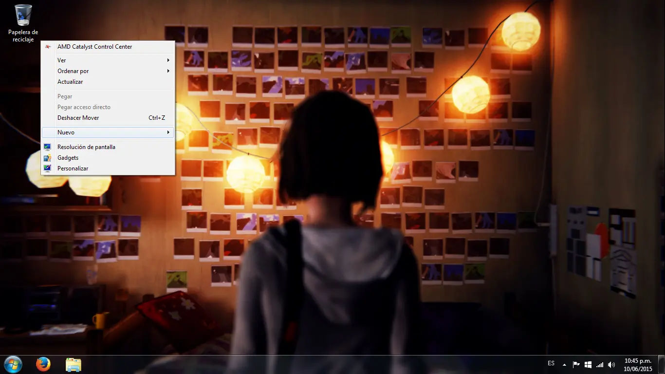Open the Papelera de reciclaje desktop icon
Screen dimensions: 665x374
pos(23,23)
